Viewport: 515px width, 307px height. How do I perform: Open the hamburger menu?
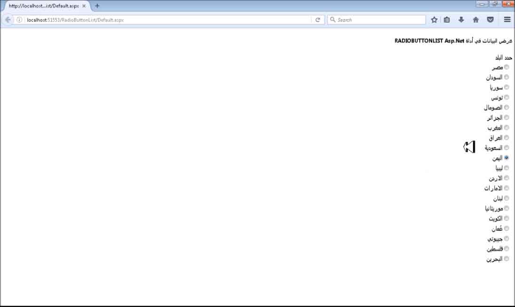[x=507, y=20]
